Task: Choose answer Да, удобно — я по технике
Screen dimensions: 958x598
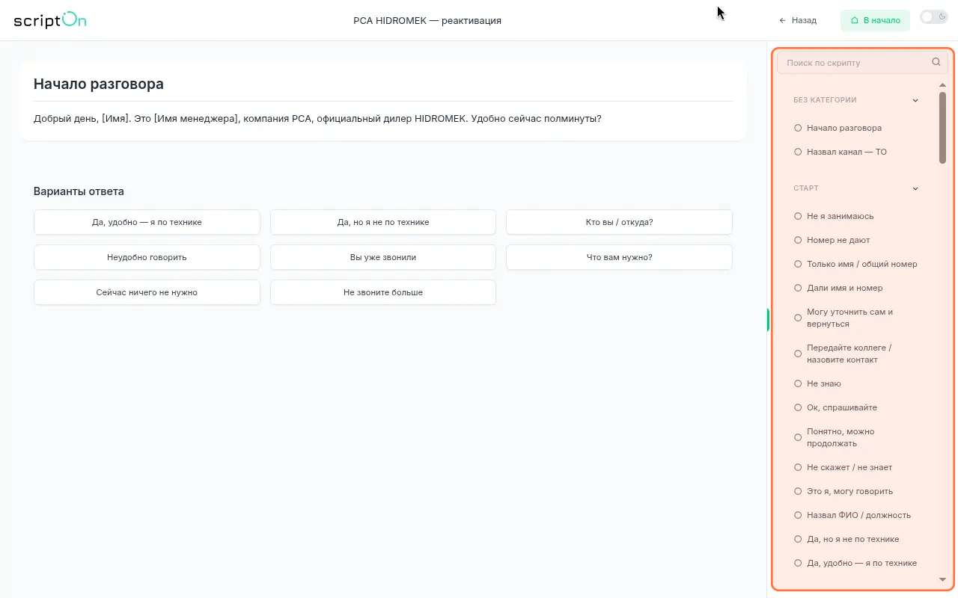Action: 147,222
